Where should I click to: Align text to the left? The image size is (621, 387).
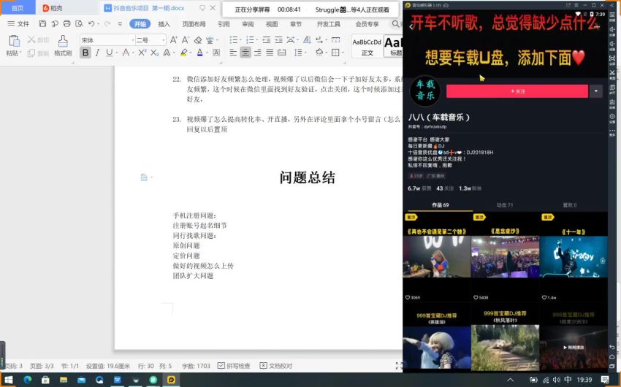click(x=233, y=53)
